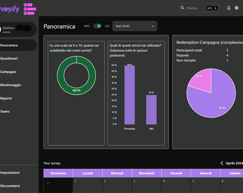This screenshot has height=193, width=243.
Task: Select Reports in the sidebar
Action: coord(6,98)
